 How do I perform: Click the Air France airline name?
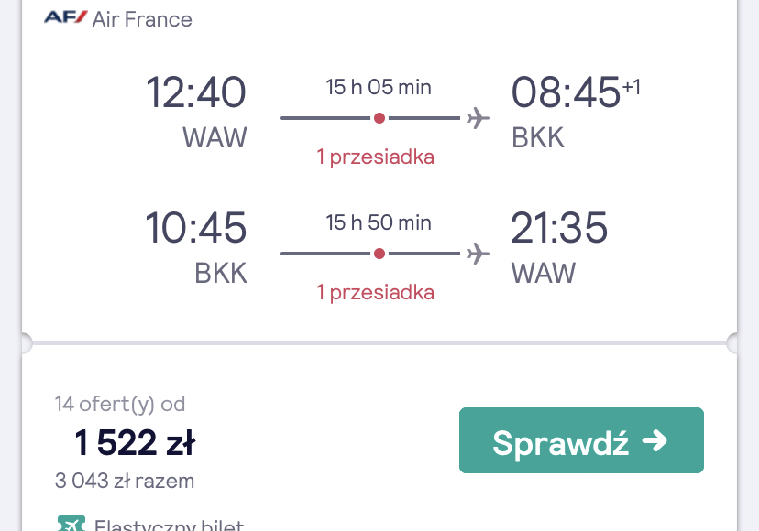(142, 19)
